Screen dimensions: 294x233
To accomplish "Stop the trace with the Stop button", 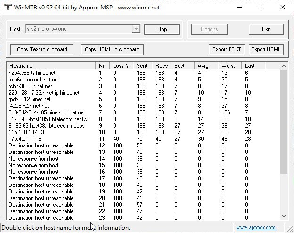I will [162, 29].
